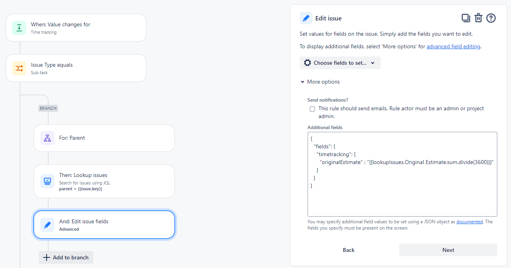Click the originalEstimate line in JSON

click(x=407, y=162)
